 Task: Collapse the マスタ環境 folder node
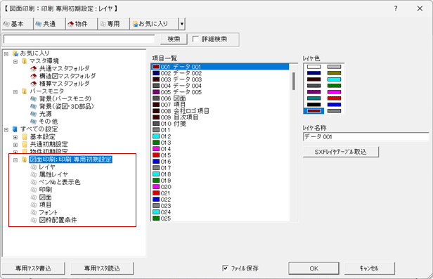[x=15, y=62]
